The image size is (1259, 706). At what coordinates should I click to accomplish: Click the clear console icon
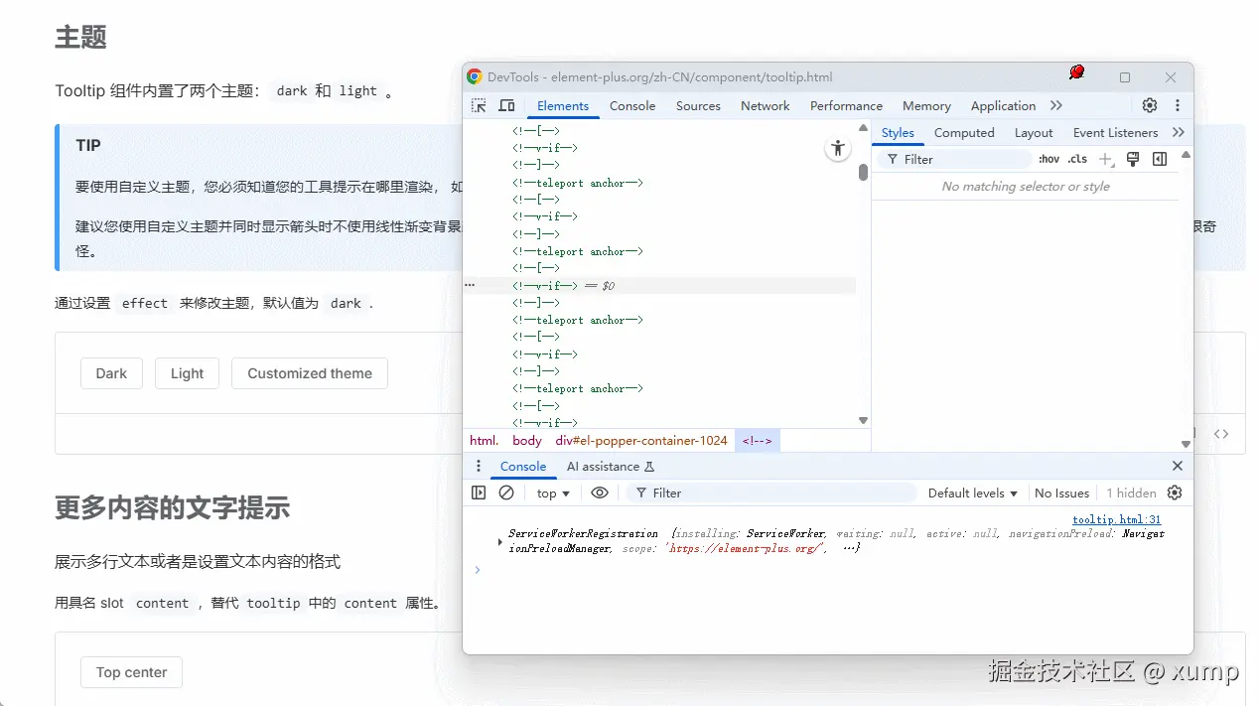pos(506,494)
